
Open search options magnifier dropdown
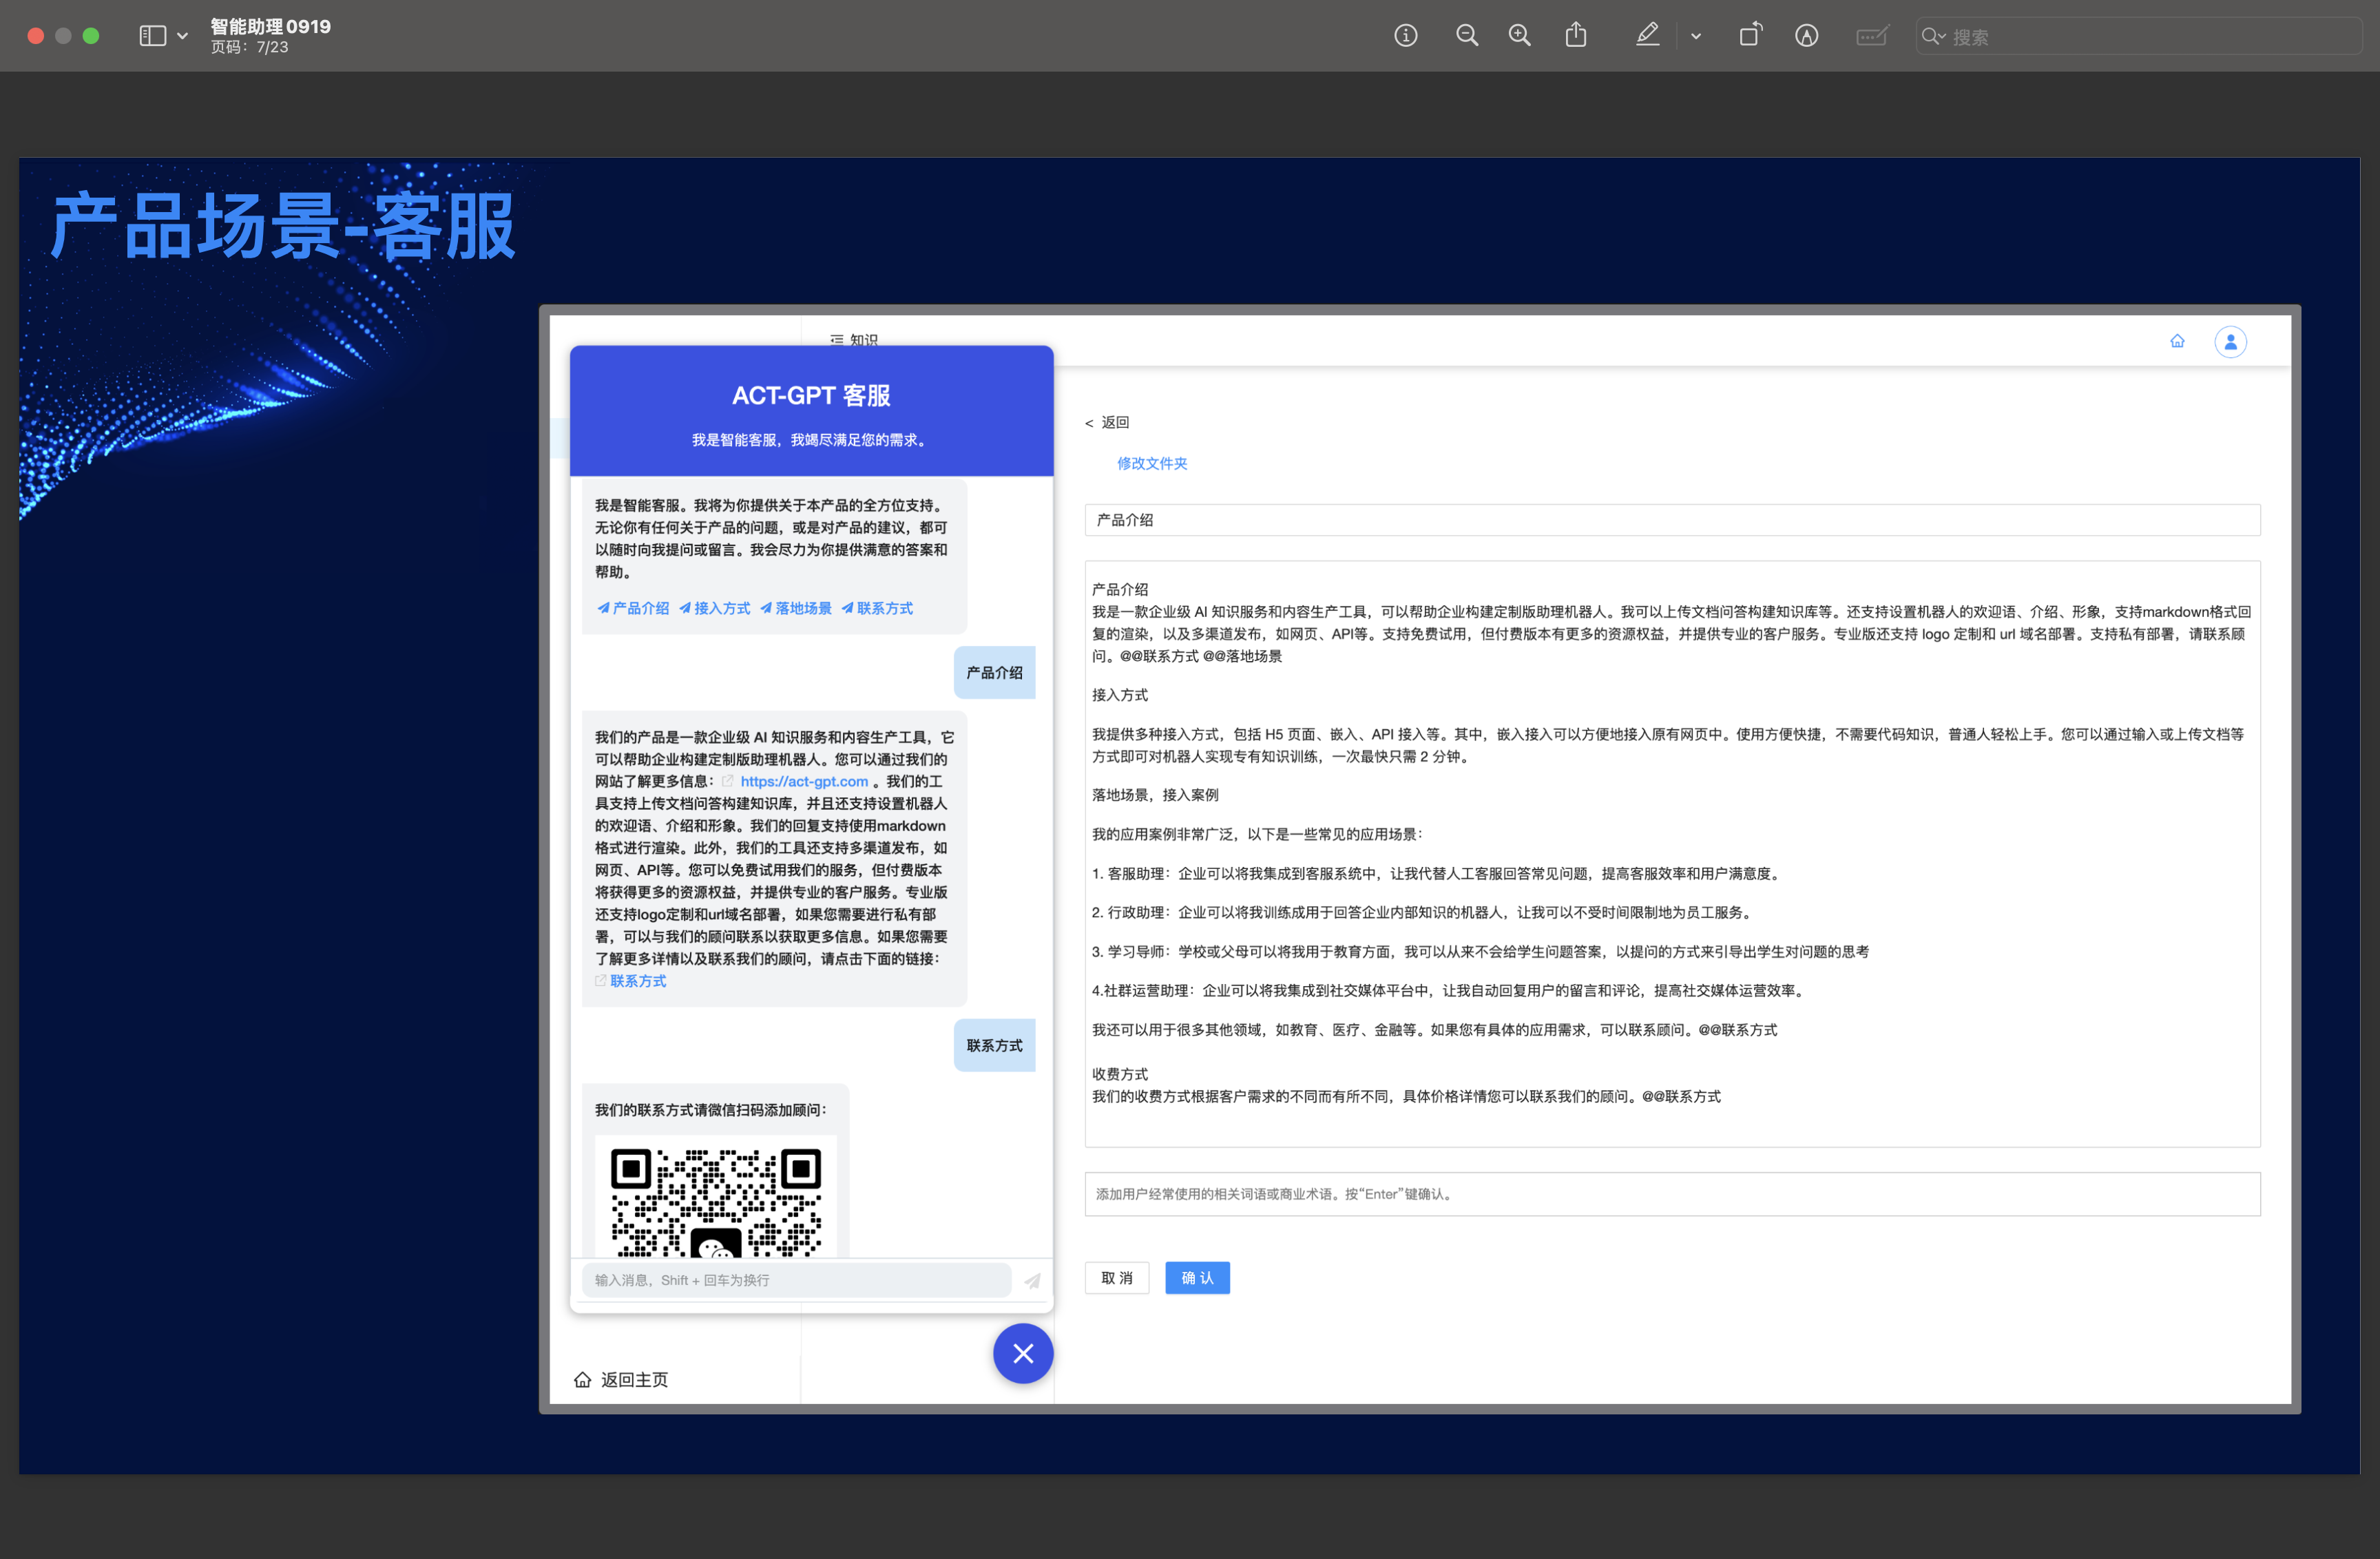[1933, 36]
